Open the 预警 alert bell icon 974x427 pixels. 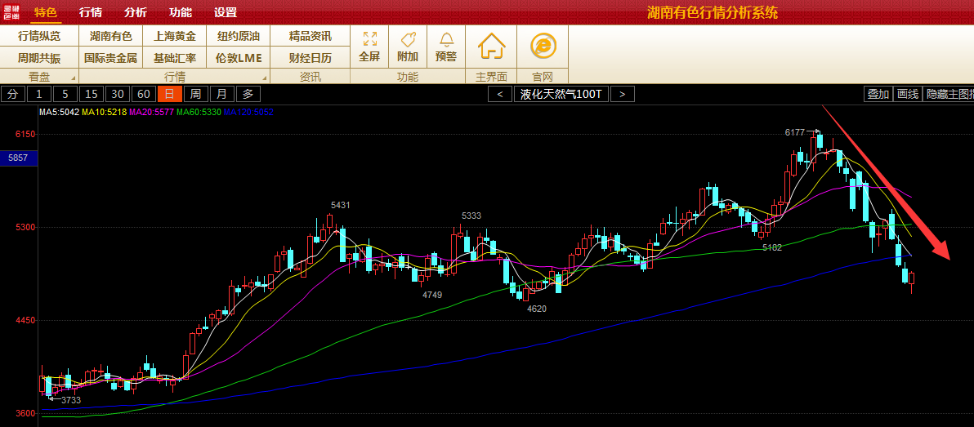(446, 47)
